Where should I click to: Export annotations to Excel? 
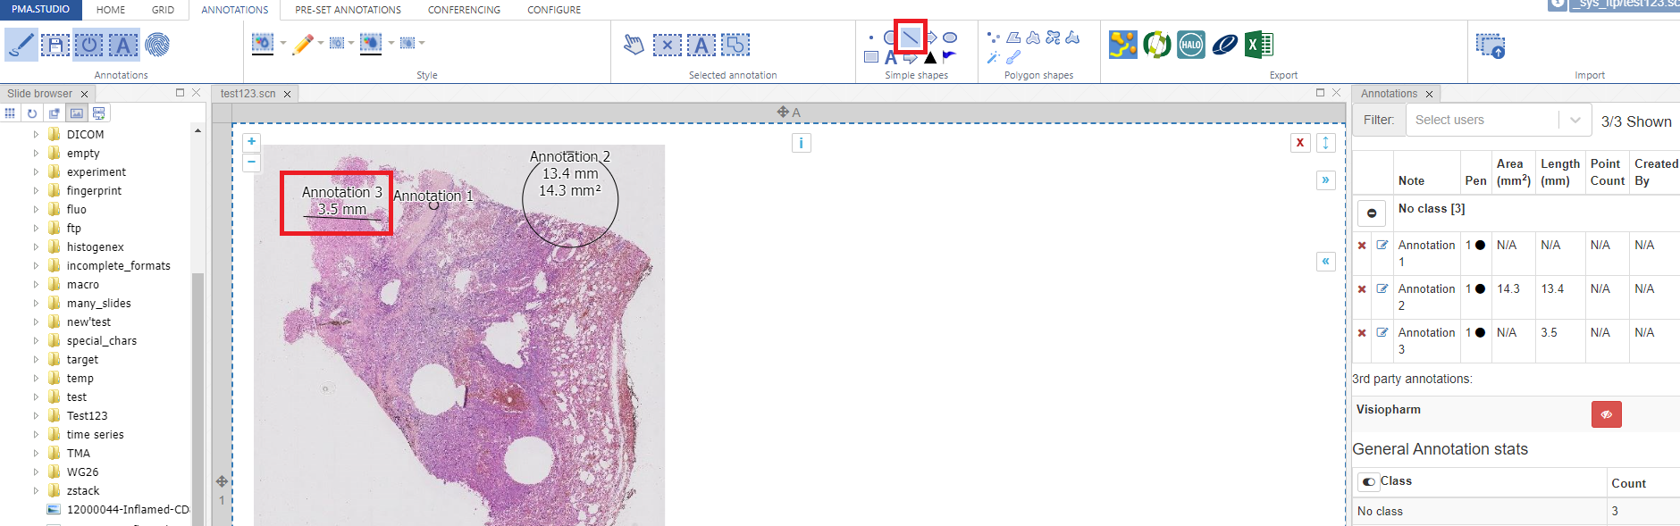click(x=1258, y=45)
